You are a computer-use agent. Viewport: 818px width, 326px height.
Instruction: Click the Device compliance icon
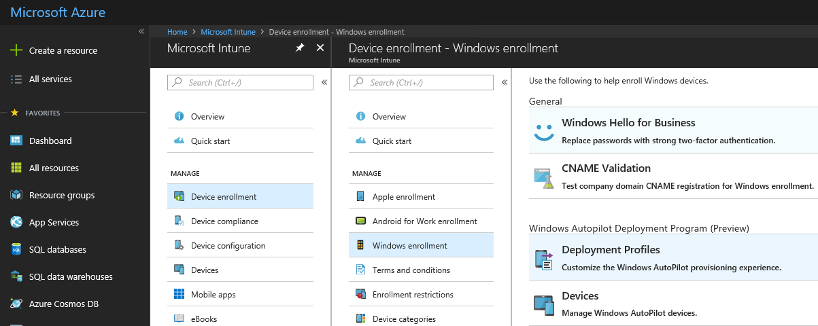(179, 221)
